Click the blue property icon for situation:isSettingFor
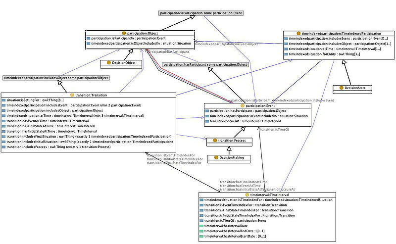Viewport: 396px width, 244px height. [x=4, y=100]
